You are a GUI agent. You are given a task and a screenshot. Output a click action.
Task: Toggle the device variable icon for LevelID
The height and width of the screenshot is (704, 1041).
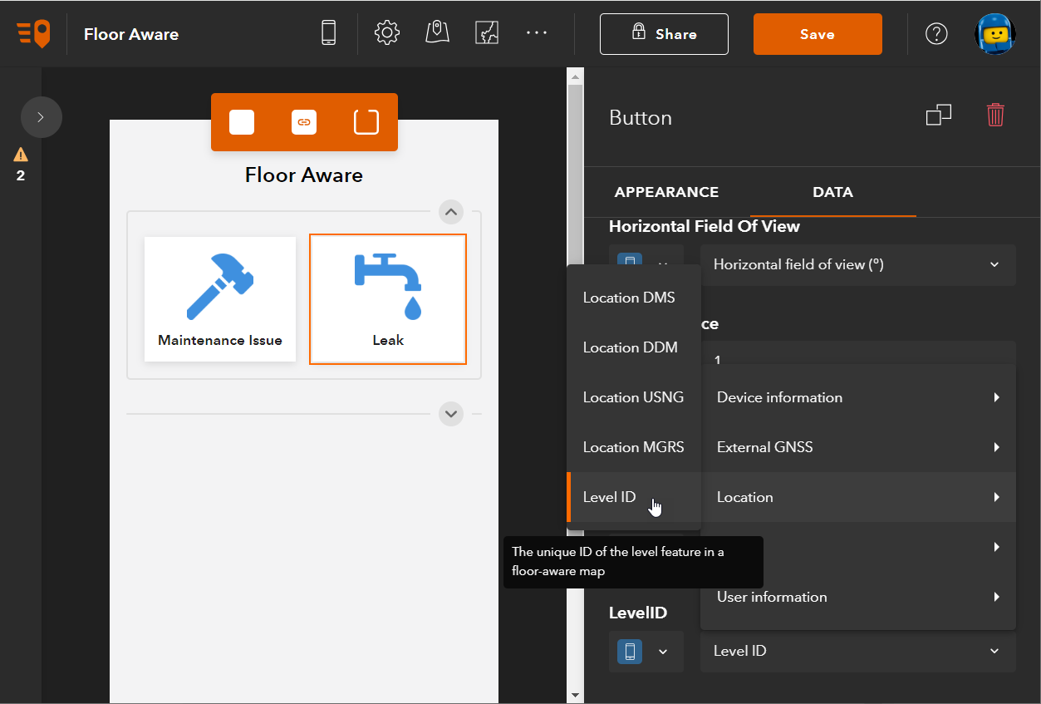coord(629,651)
